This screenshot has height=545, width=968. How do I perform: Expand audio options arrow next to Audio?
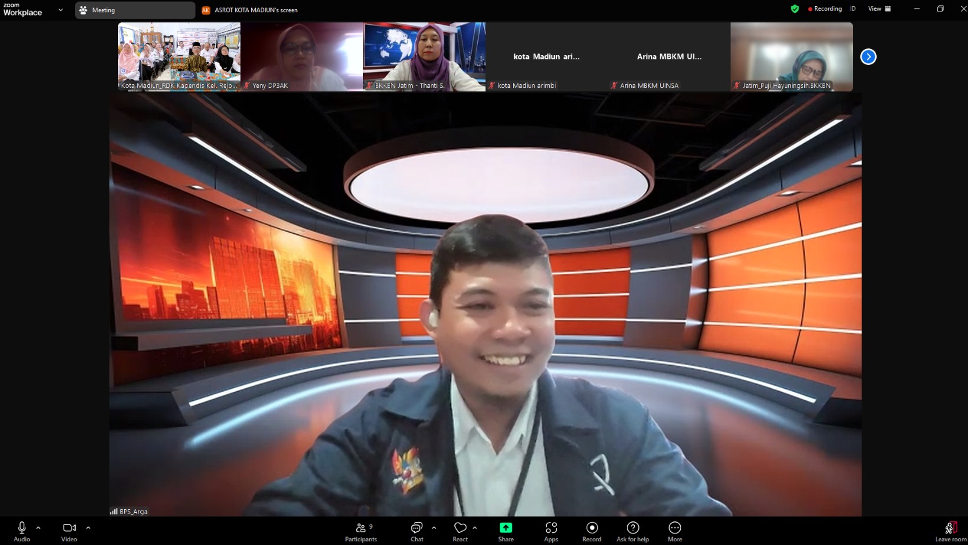pos(38,528)
